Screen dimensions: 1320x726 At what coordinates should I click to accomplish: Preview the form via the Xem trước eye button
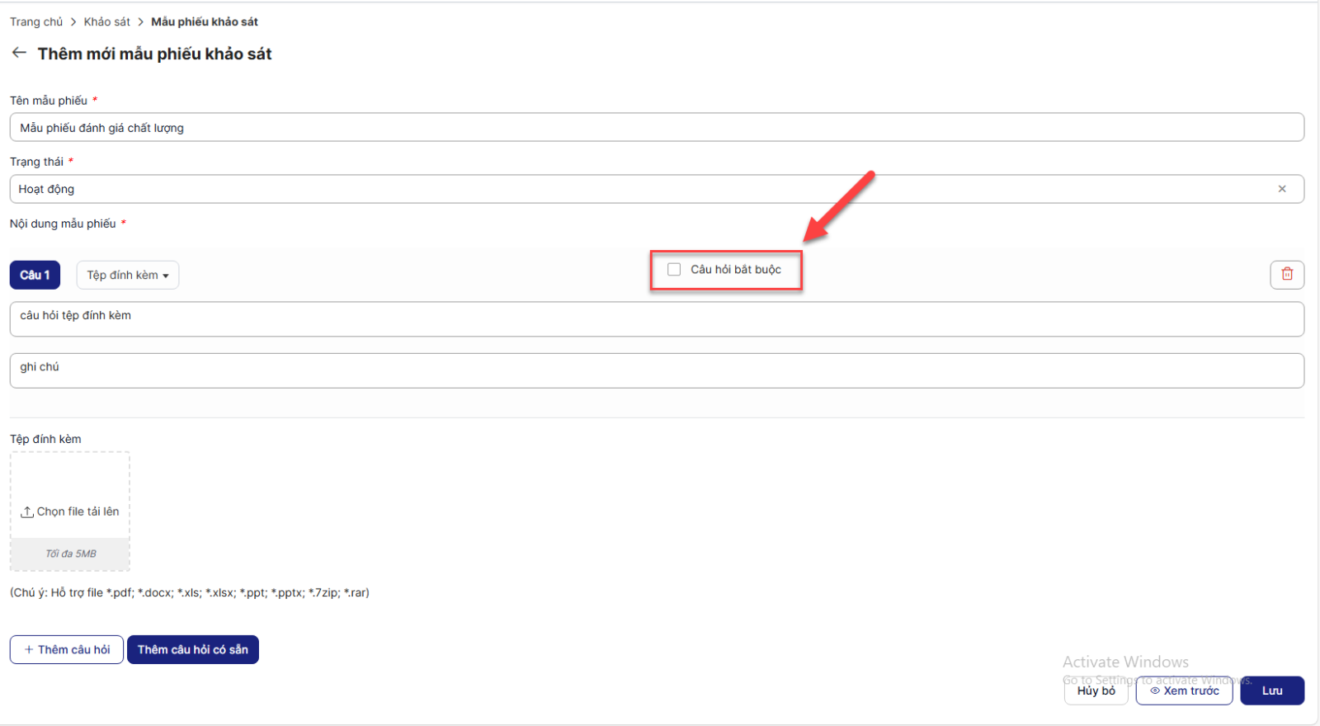click(1184, 691)
